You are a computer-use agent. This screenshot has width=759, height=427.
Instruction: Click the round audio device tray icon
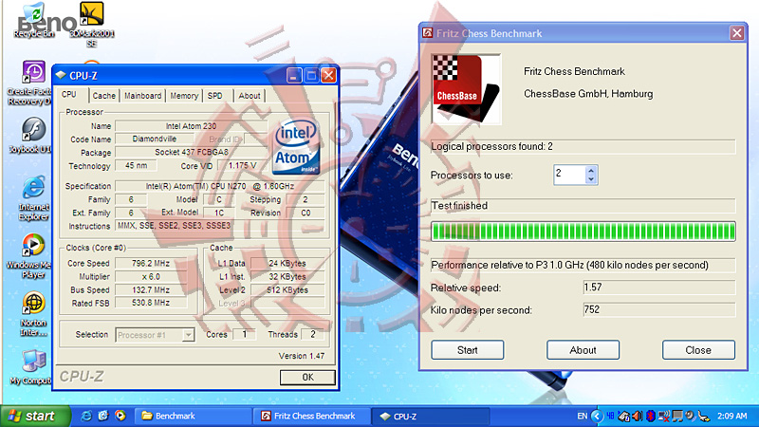[691, 416]
